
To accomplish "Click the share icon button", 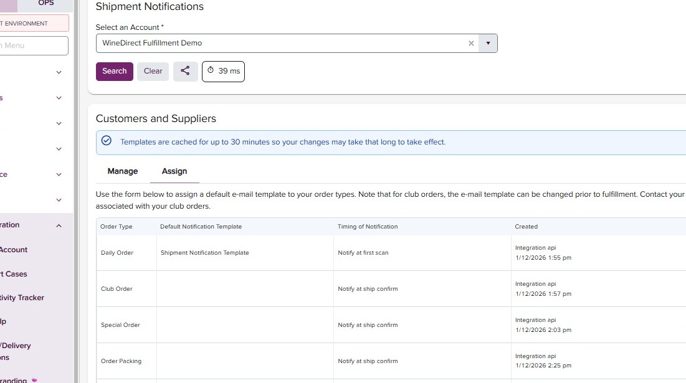I will [185, 71].
